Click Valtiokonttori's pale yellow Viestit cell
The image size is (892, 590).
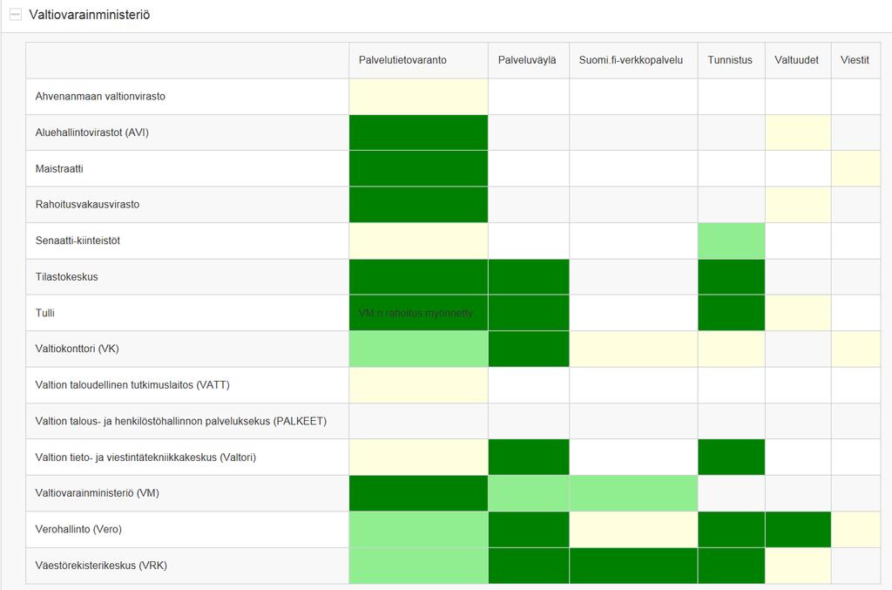[x=856, y=349]
